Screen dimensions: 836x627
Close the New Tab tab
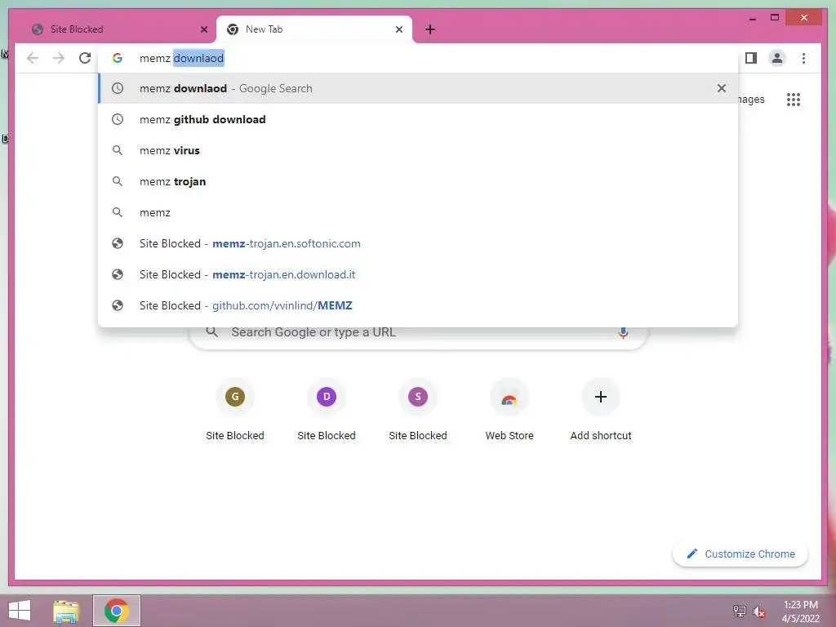point(398,29)
